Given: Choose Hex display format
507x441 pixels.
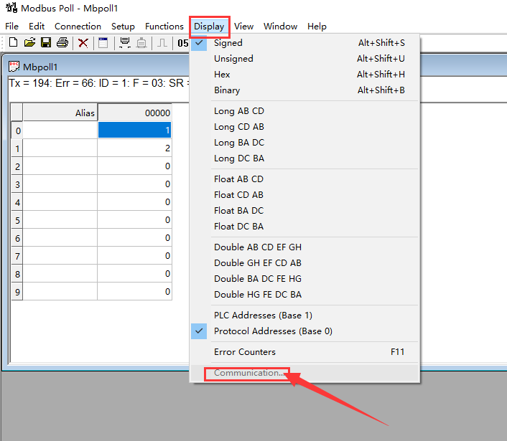Looking at the screenshot, I should point(222,75).
